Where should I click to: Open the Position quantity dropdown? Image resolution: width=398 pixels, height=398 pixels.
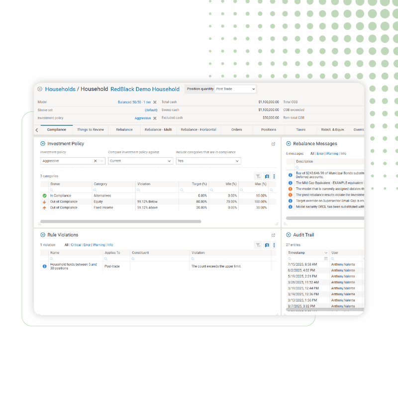(x=235, y=89)
